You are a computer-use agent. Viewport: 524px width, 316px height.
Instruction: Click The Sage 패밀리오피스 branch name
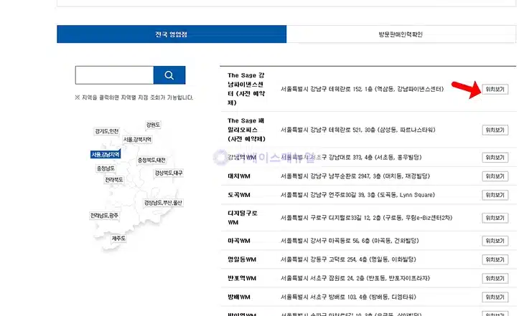[246, 130]
